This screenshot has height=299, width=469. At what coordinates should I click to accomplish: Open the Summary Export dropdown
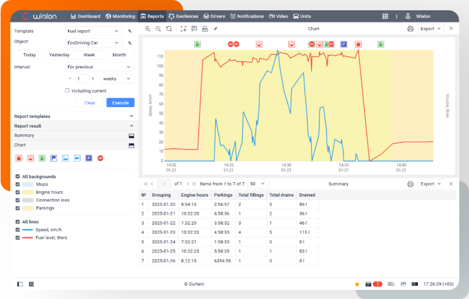point(430,184)
